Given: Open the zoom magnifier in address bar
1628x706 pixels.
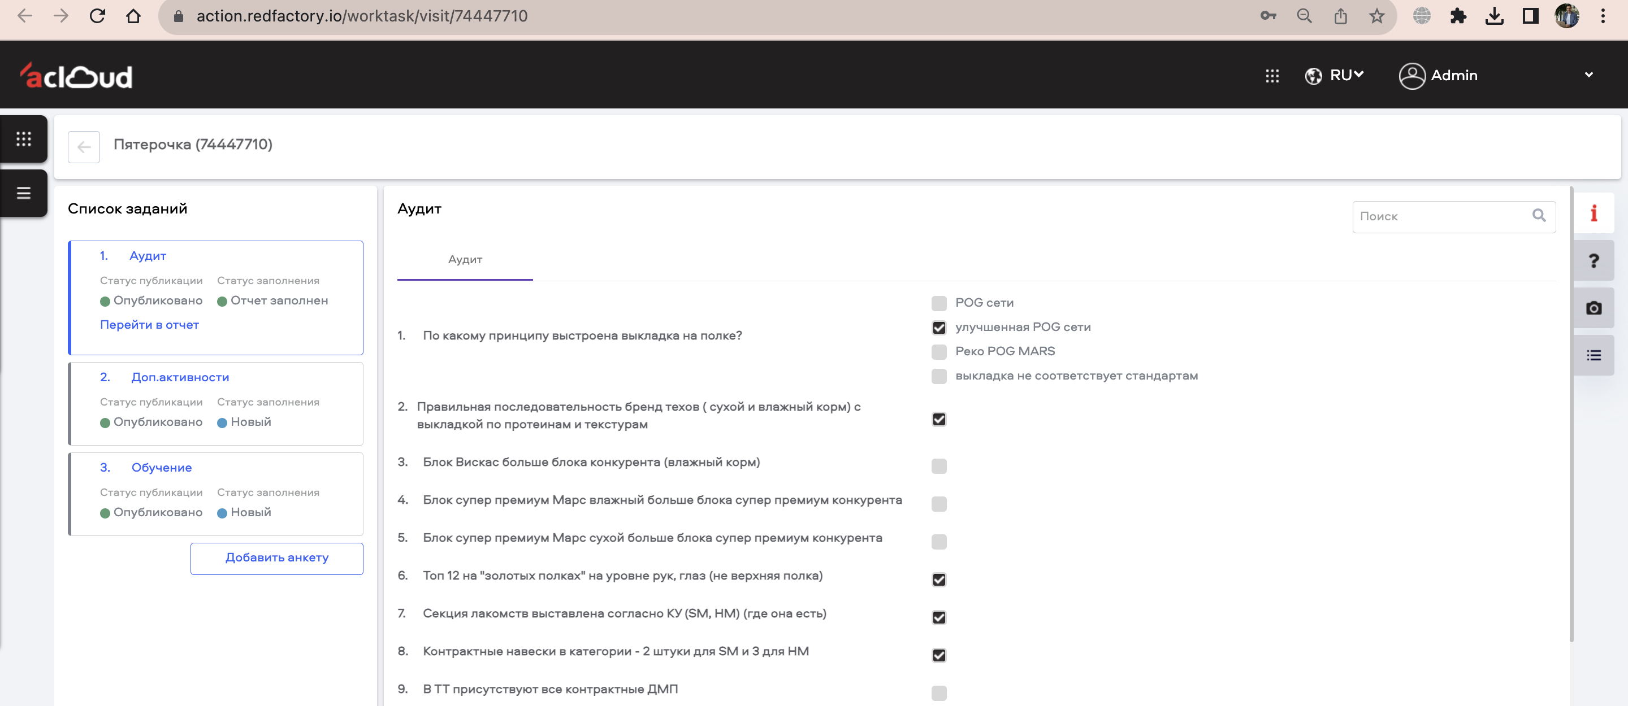Looking at the screenshot, I should [1304, 16].
